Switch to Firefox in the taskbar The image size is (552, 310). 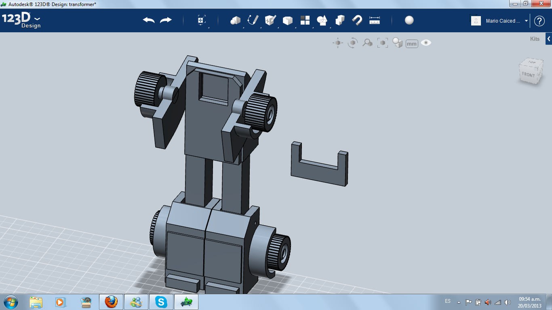click(111, 302)
